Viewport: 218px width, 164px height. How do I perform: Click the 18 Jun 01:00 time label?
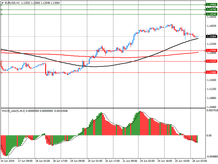(x=43, y=161)
